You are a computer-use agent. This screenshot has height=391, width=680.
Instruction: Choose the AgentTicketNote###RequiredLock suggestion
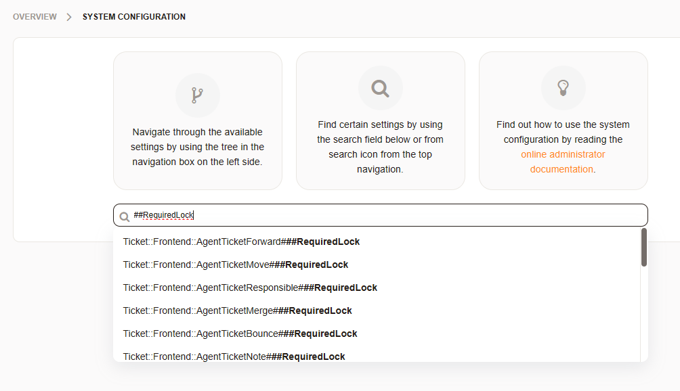click(234, 356)
